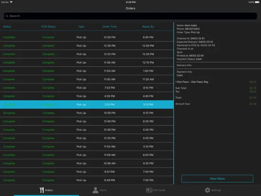Select the order ready by 1:00 PM
The height and width of the screenshot is (196, 261).
click(87, 71)
